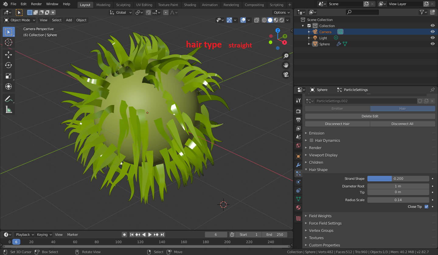Select the Measure tool

coord(9,110)
